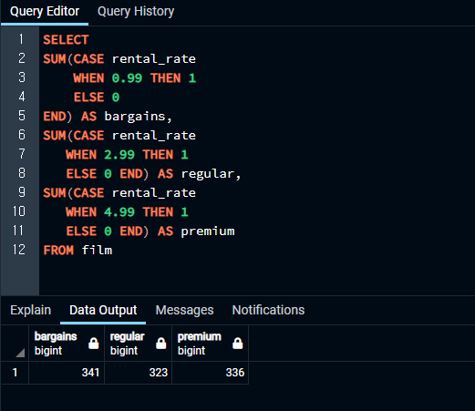Open the Explain tab
Viewport: 475px width, 411px height.
click(31, 310)
